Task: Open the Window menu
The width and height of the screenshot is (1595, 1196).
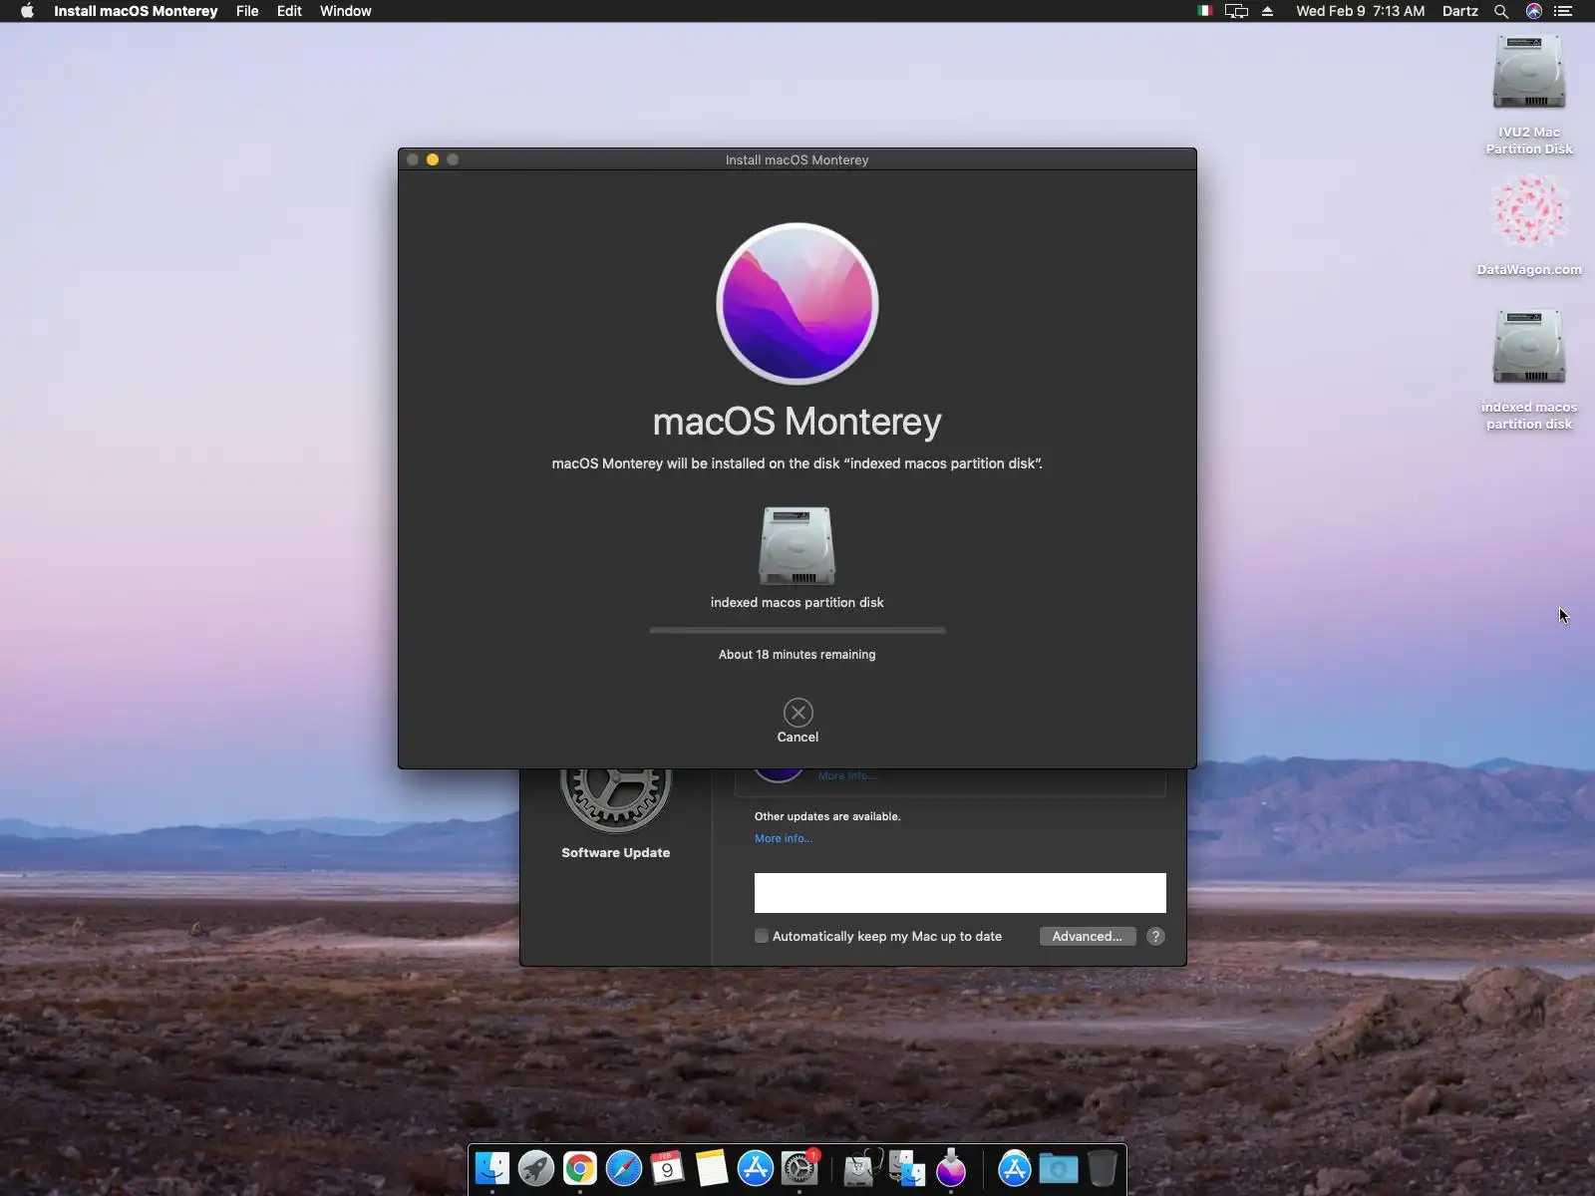Action: coord(345,11)
